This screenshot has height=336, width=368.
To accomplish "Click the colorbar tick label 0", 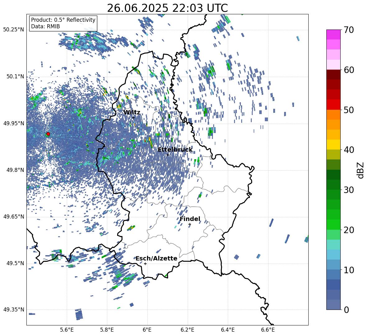I will tap(346, 310).
